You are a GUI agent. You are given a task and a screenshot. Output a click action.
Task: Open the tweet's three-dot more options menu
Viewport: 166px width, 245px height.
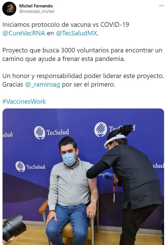tap(161, 6)
